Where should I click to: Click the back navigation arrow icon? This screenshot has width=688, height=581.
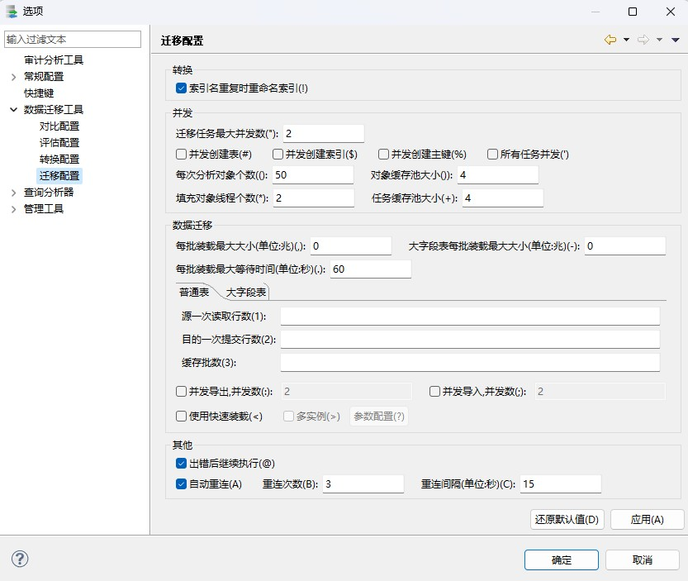(610, 39)
